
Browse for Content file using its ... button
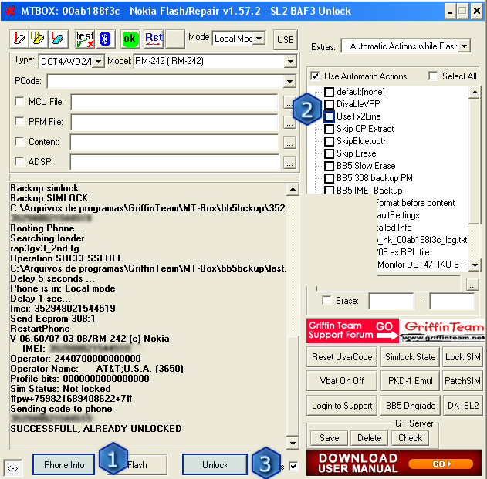[x=289, y=143]
